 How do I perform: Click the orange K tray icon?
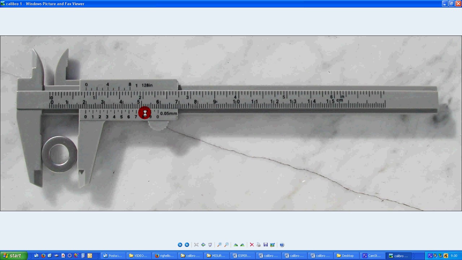[446, 256]
